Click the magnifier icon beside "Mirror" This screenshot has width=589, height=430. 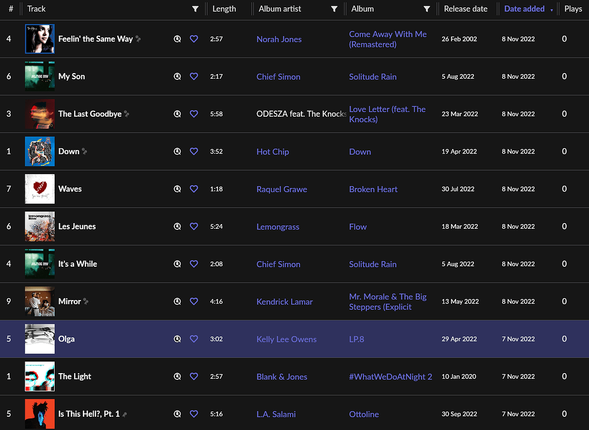[x=177, y=301]
